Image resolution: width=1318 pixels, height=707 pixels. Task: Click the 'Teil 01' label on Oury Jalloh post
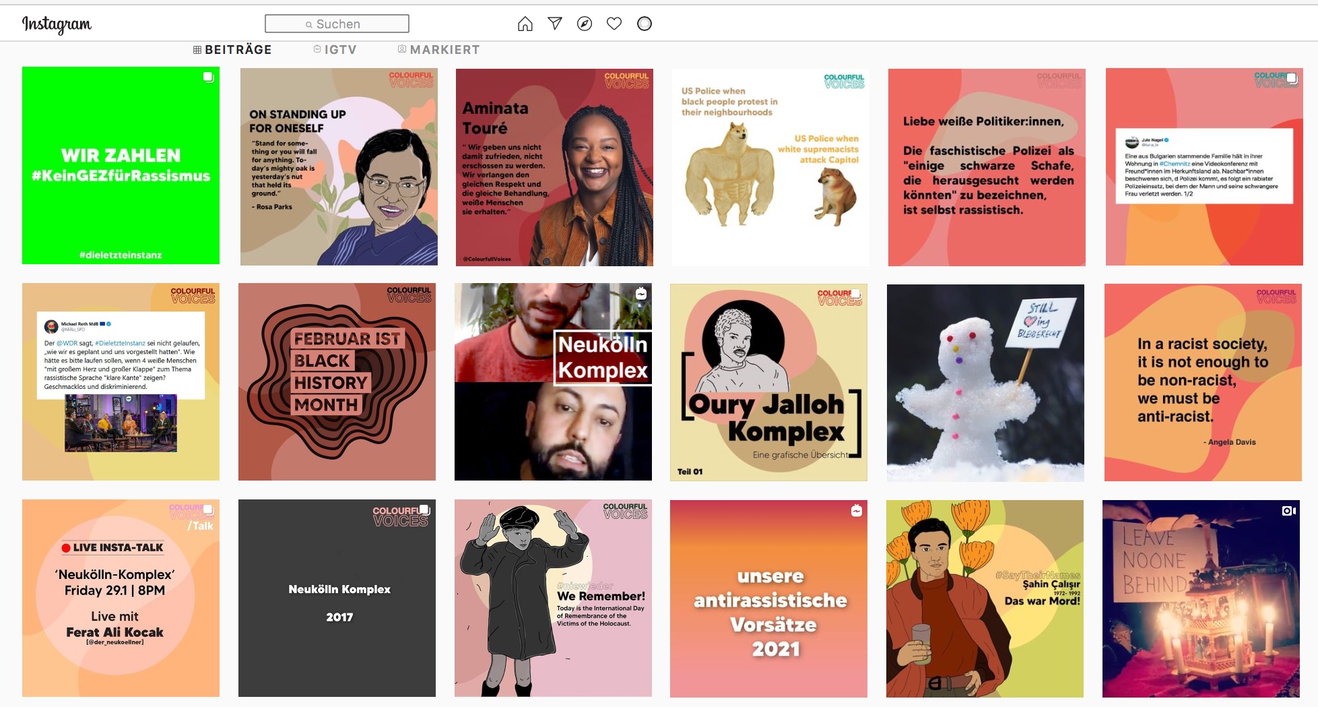coord(690,472)
